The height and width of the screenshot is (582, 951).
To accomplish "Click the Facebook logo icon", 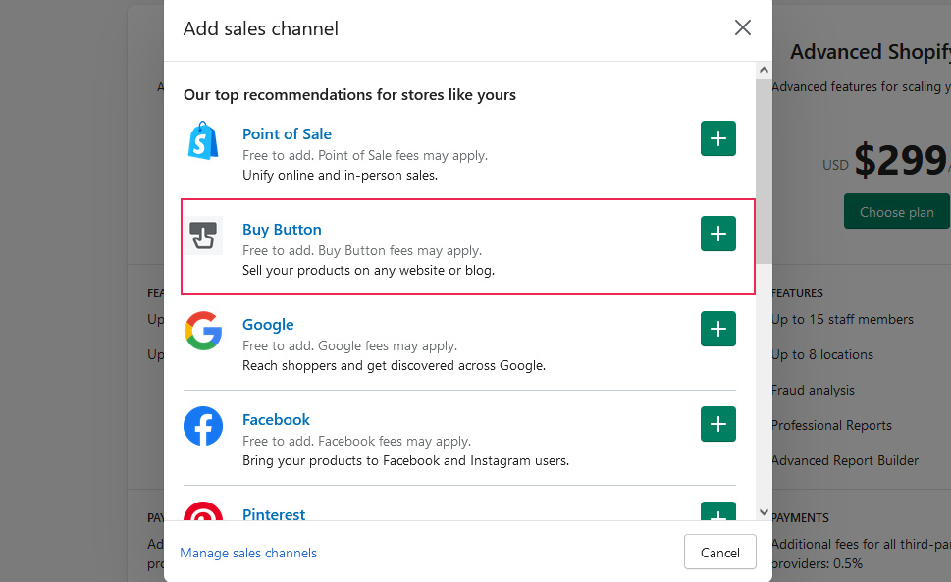I will pyautogui.click(x=203, y=426).
